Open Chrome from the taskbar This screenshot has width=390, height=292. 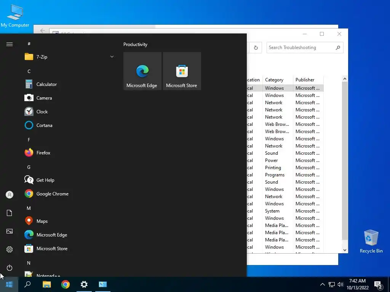click(66, 284)
